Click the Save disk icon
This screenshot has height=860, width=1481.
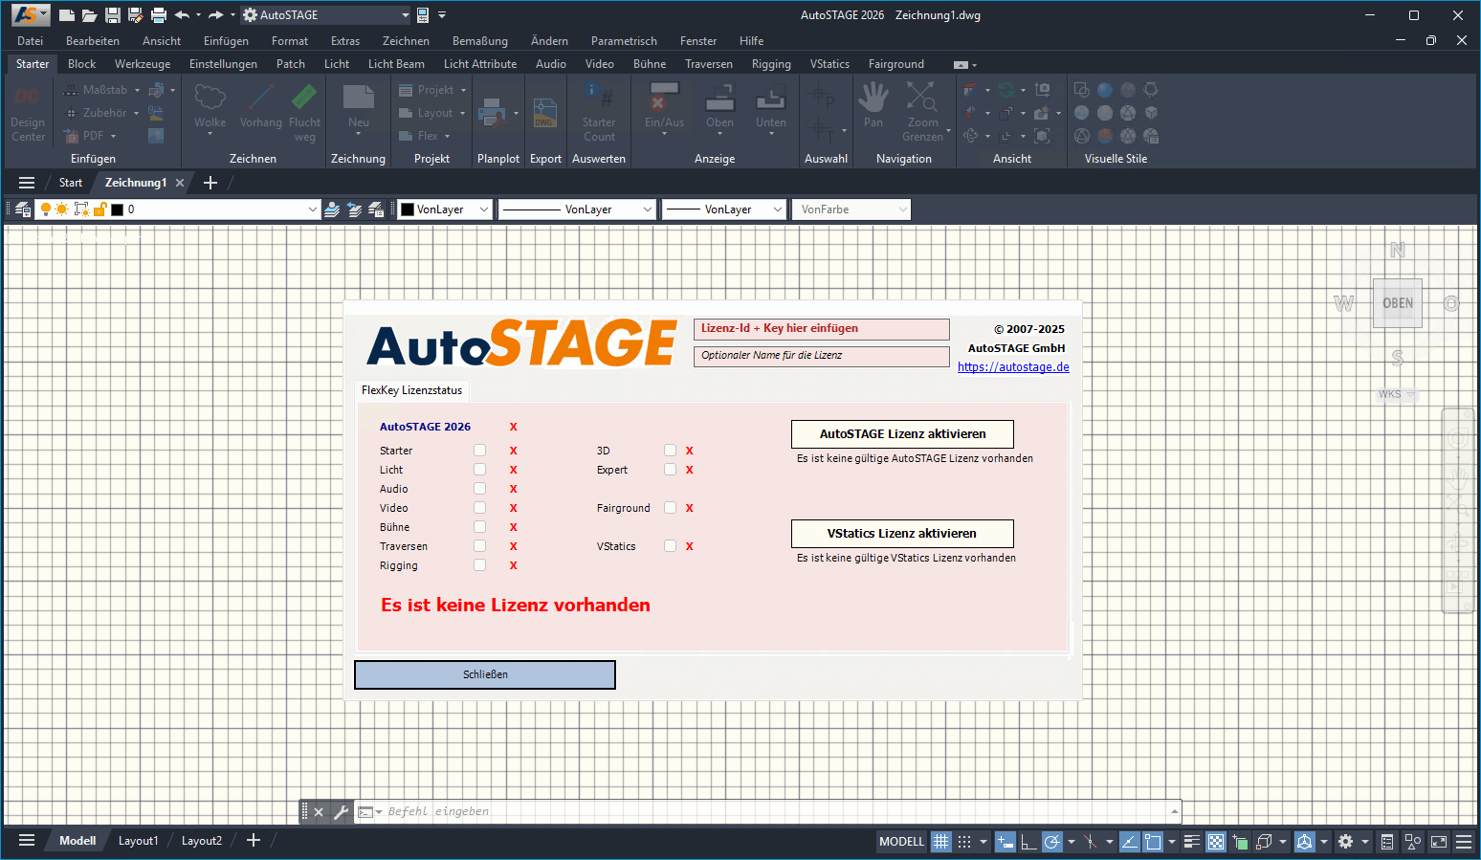pos(112,15)
